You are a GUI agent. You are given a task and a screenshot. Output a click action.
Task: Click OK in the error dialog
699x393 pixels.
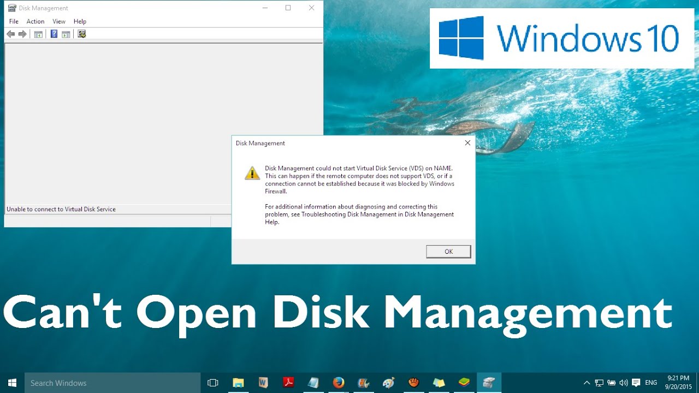tap(448, 252)
